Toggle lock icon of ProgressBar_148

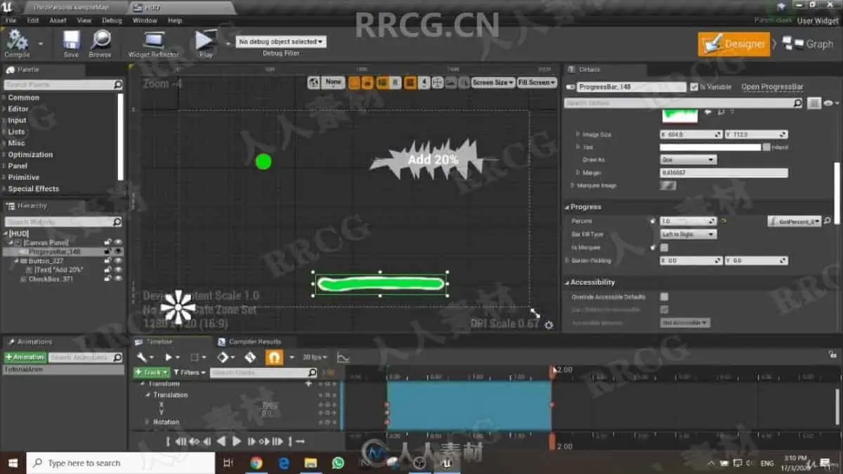[x=107, y=251]
